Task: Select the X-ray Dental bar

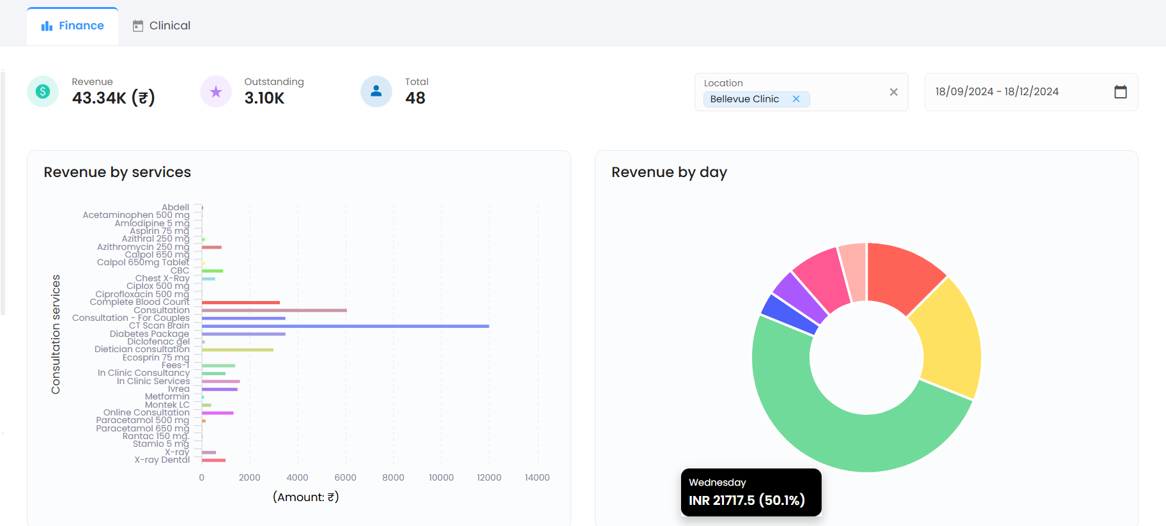Action: coord(213,460)
